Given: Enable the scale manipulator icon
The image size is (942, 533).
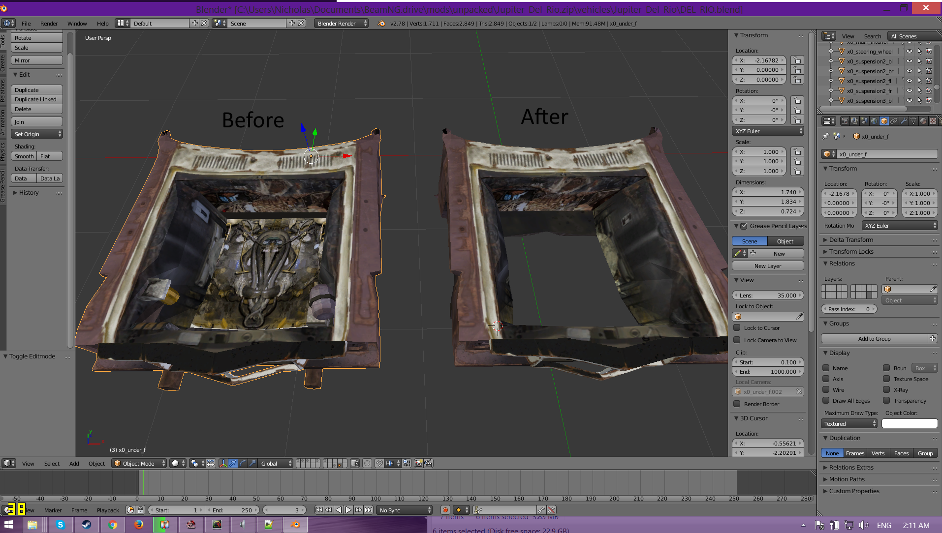Looking at the screenshot, I should pos(252,463).
